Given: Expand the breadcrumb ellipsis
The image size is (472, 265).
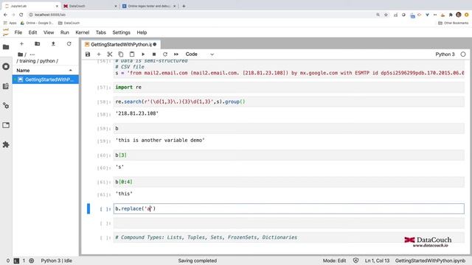Looking at the screenshot, I should [32, 54].
